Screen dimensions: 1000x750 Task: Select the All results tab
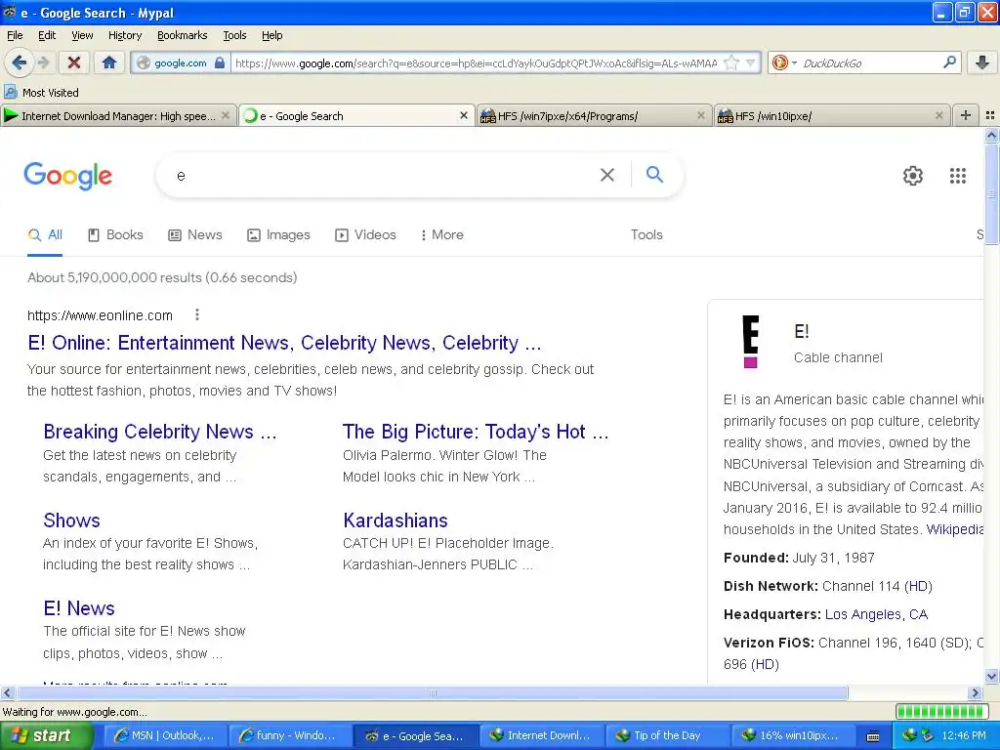click(45, 234)
